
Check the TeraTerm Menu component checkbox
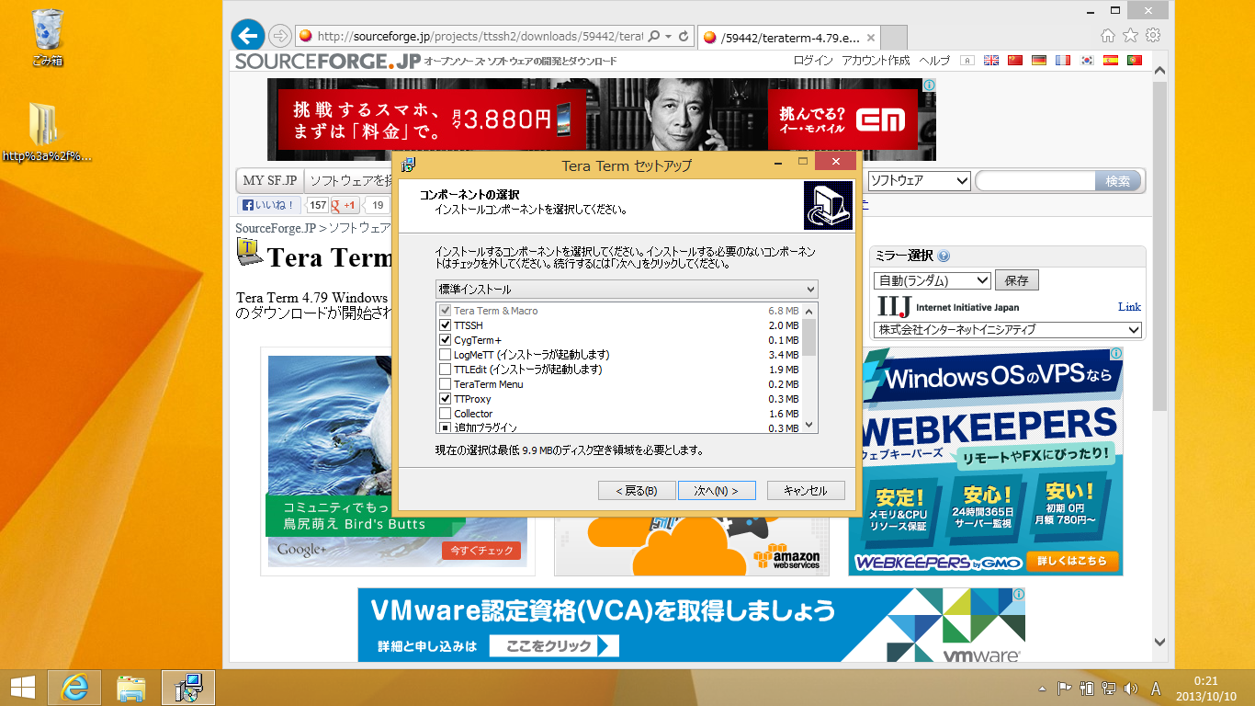click(446, 384)
